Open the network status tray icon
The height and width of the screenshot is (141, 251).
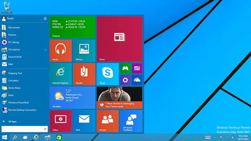click(x=227, y=138)
